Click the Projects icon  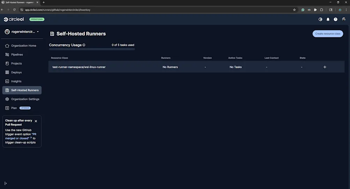pos(7,63)
